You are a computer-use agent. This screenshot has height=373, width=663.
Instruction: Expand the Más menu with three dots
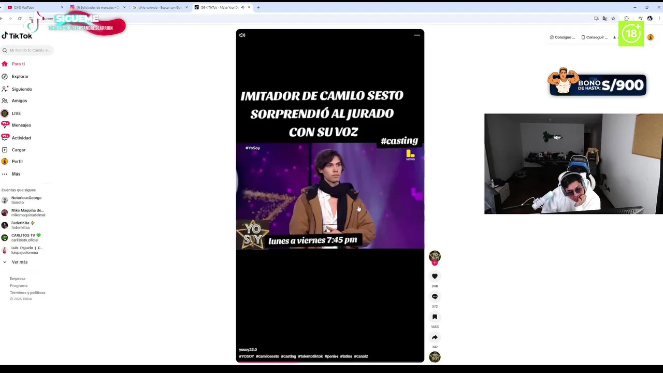coord(16,174)
